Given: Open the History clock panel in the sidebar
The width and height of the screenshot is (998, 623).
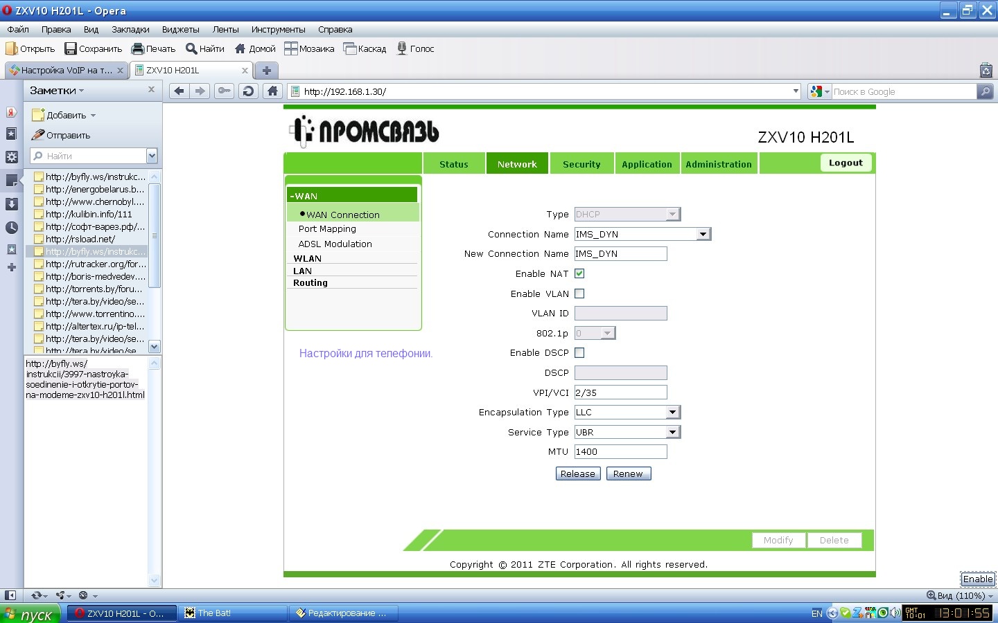Looking at the screenshot, I should [11, 227].
